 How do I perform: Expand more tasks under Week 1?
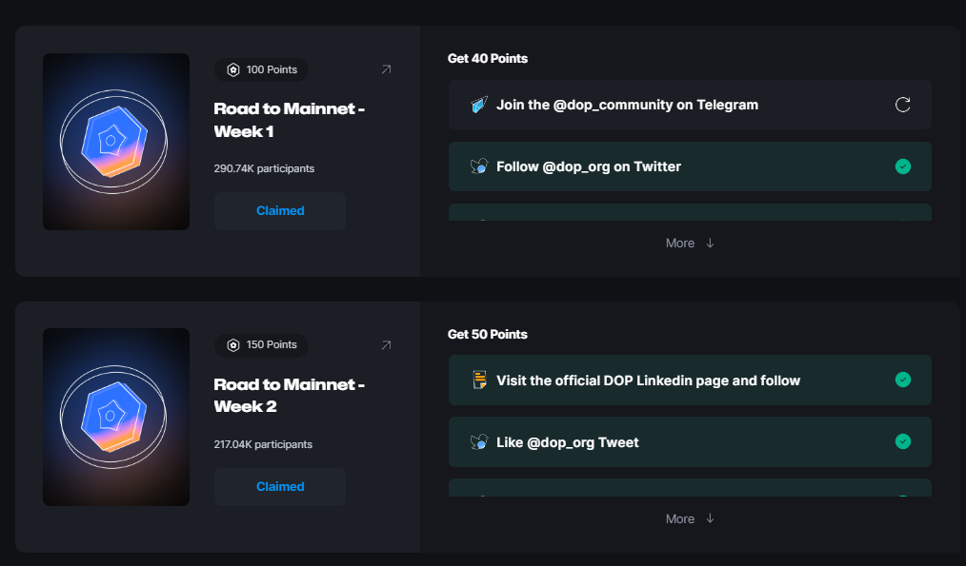[690, 243]
